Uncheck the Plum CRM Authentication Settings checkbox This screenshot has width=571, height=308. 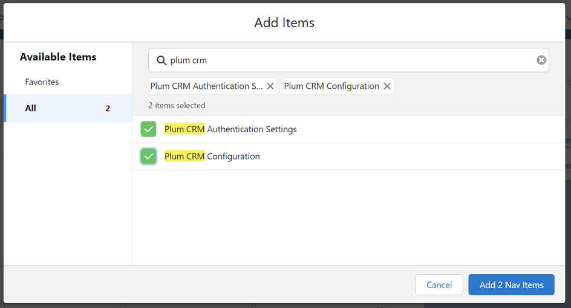148,129
